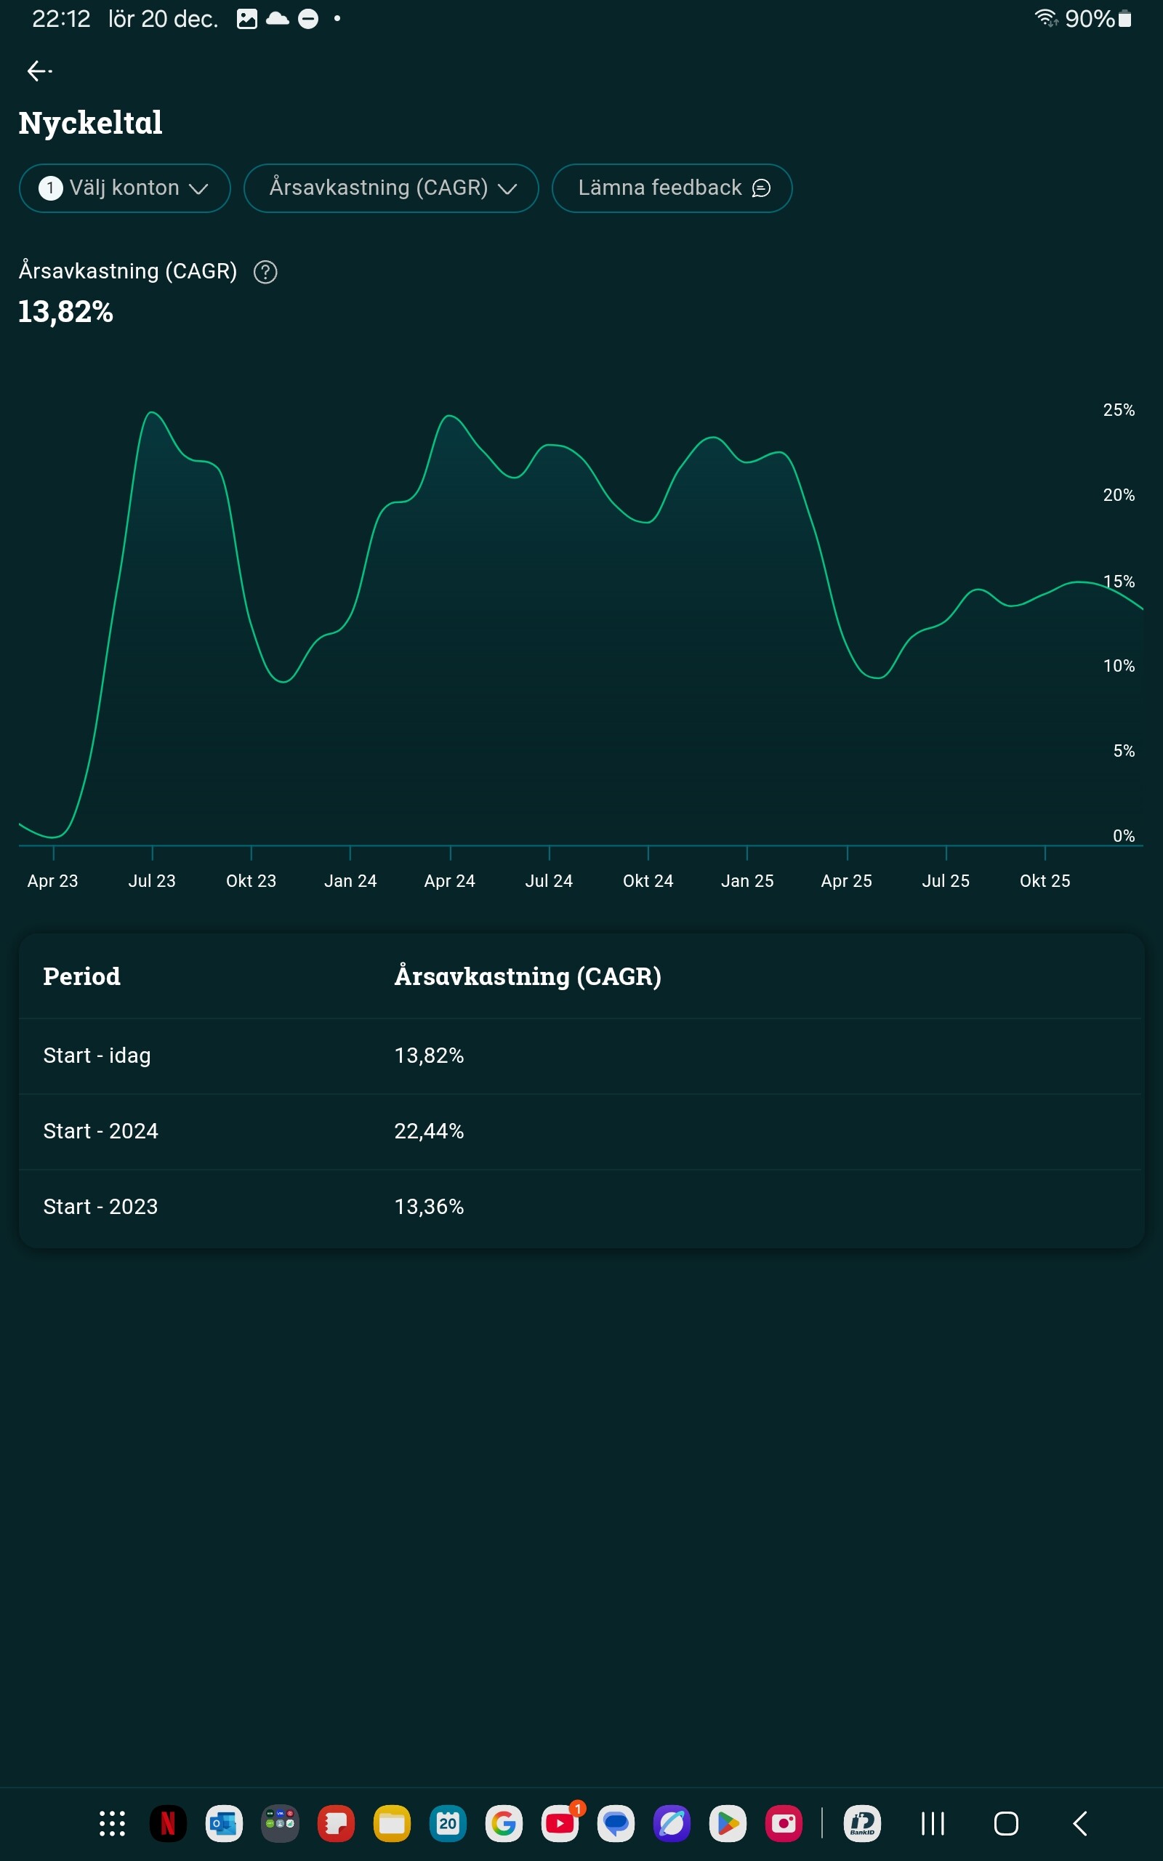The image size is (1163, 1861).
Task: Tap the Start - 2023 period row
Action: [x=581, y=1207]
